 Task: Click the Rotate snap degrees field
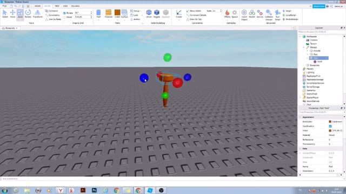tap(82, 13)
